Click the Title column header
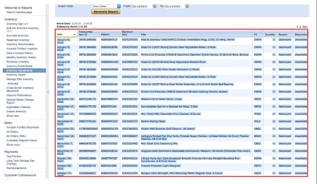The height and width of the screenshot is (184, 317). (x=143, y=35)
